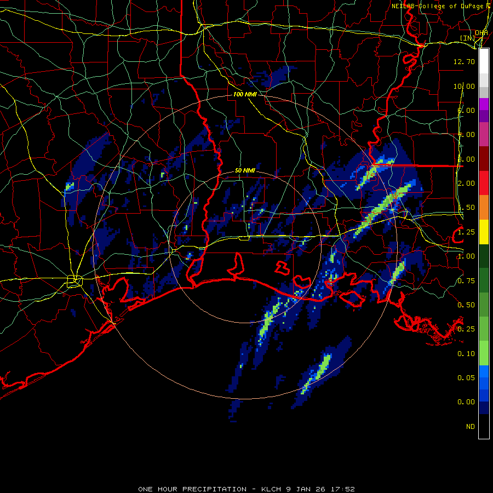Select the 0.00 legend value
This screenshot has height=493, width=493.
click(466, 402)
